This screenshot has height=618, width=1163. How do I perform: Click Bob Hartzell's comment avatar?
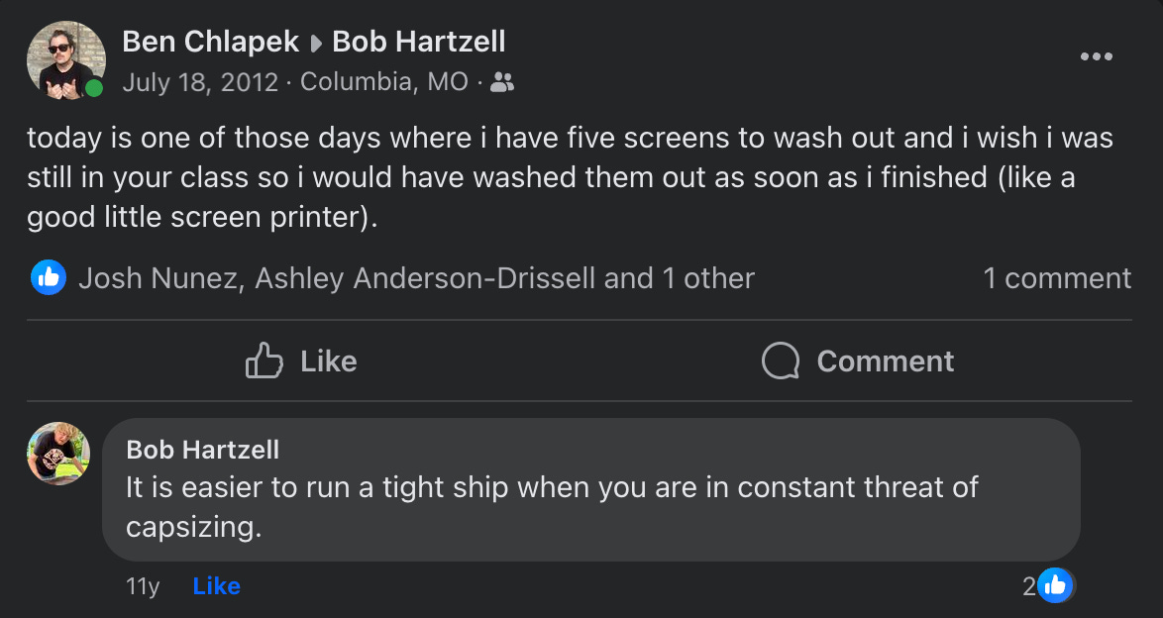pyautogui.click(x=58, y=454)
